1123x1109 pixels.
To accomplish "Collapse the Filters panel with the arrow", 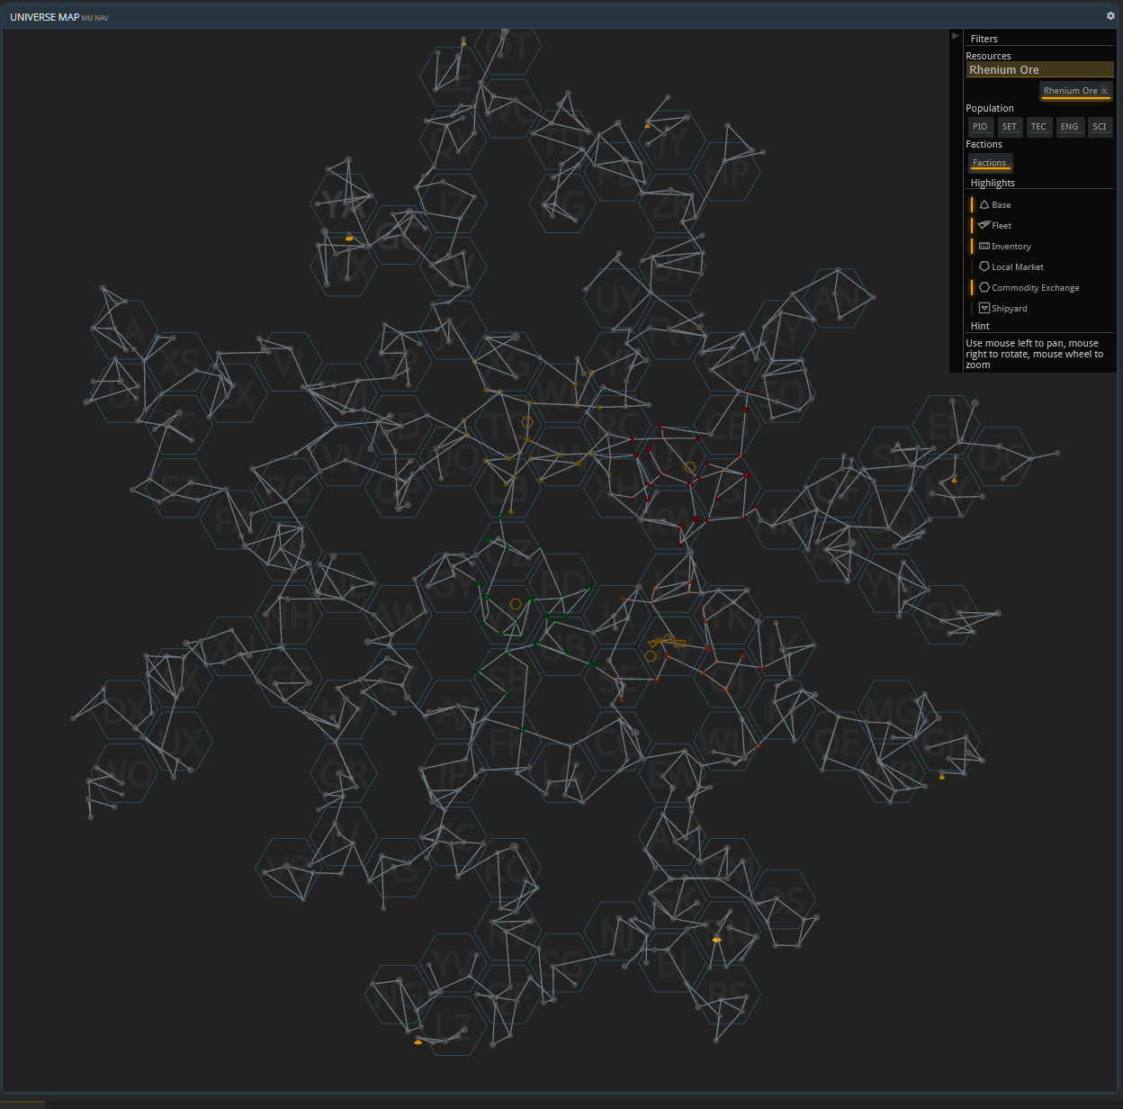I will point(956,36).
